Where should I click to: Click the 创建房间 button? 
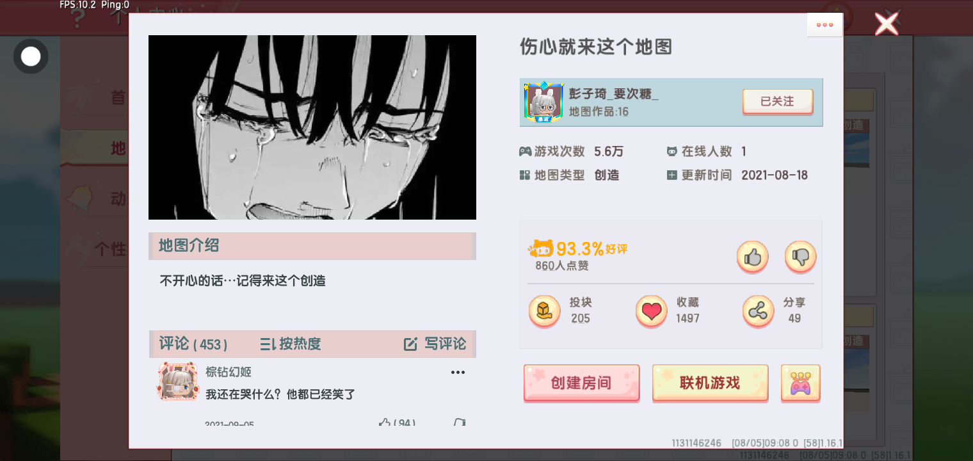(x=582, y=383)
